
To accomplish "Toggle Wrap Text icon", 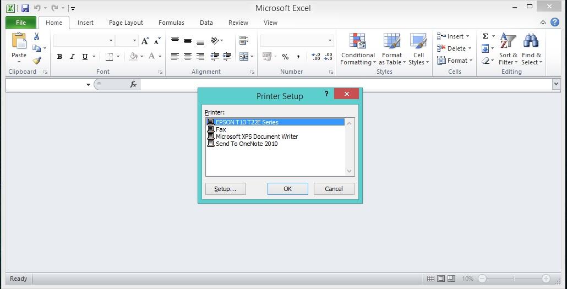I will pos(244,41).
